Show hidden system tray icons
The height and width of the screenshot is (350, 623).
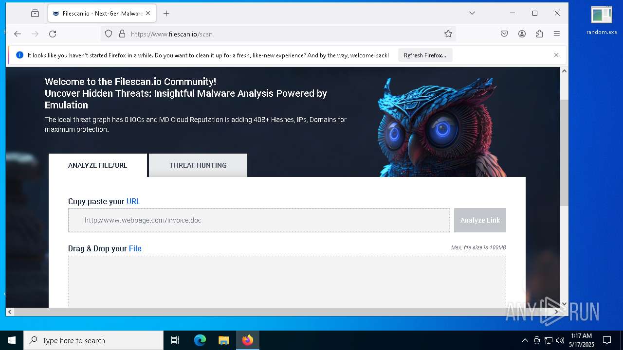pos(525,340)
